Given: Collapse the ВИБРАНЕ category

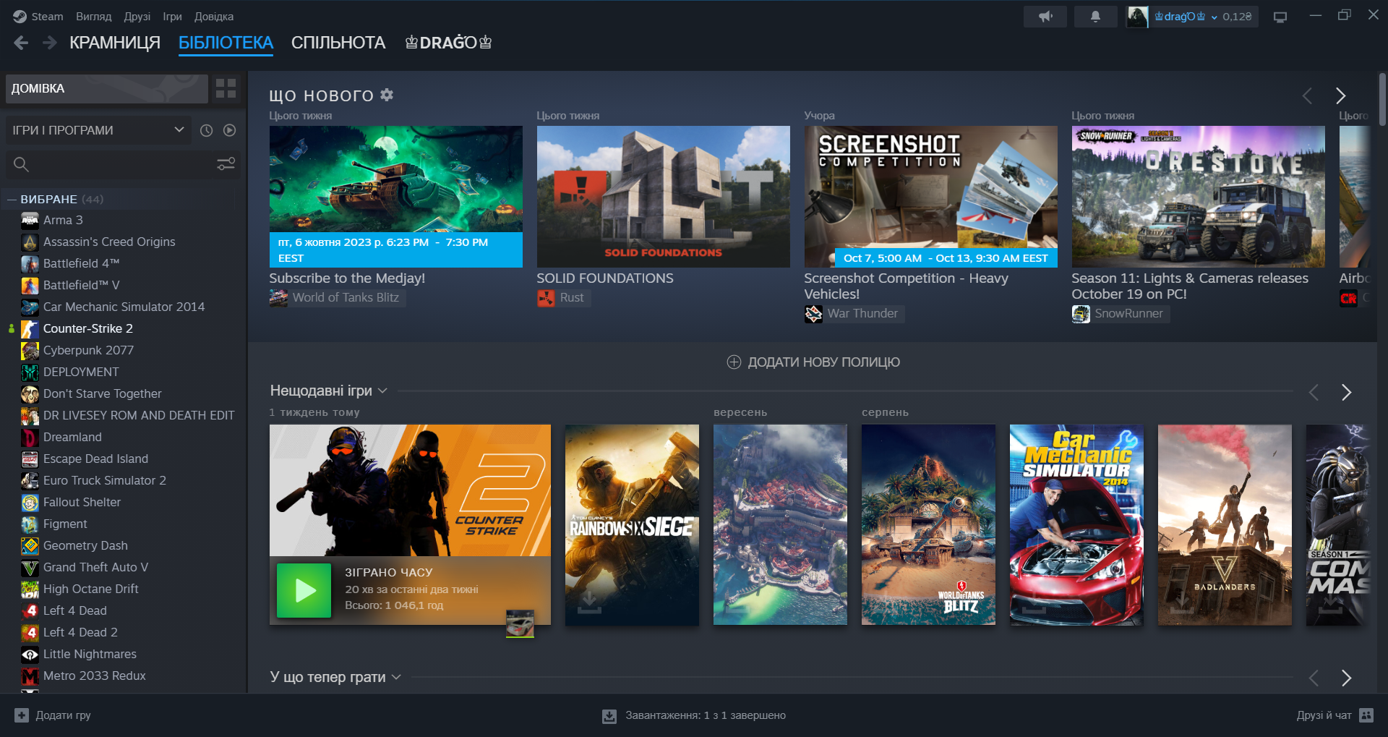Looking at the screenshot, I should click(12, 199).
